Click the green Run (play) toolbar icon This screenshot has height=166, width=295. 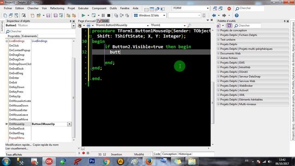point(83,15)
